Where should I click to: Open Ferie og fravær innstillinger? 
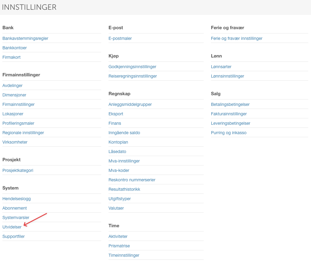237,38
